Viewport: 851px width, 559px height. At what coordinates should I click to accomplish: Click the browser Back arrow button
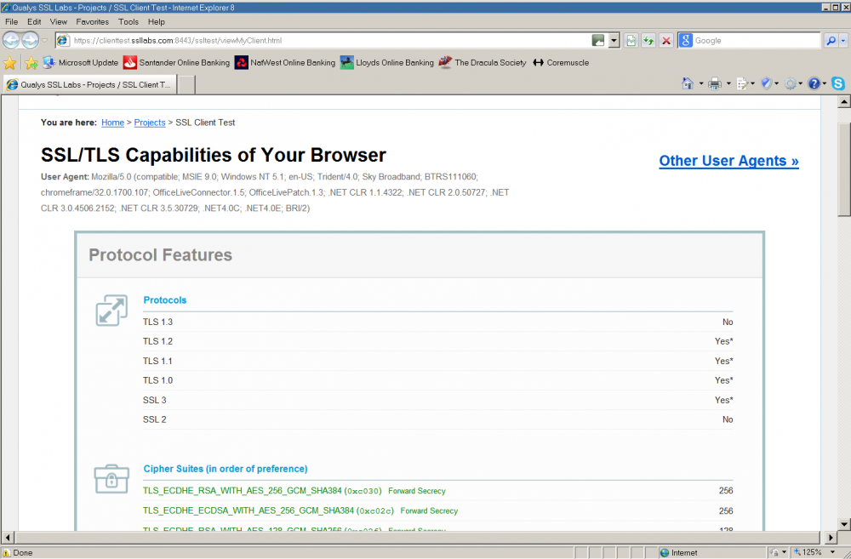12,40
